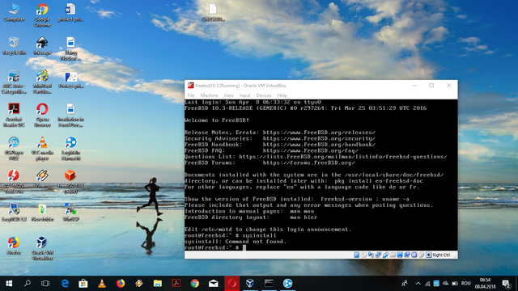Click the CPU virtualization features icon
This screenshot has width=518, height=291.
point(414,255)
